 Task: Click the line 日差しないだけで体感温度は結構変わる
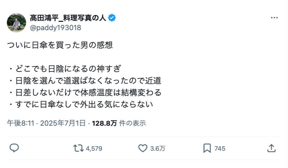[87, 93]
